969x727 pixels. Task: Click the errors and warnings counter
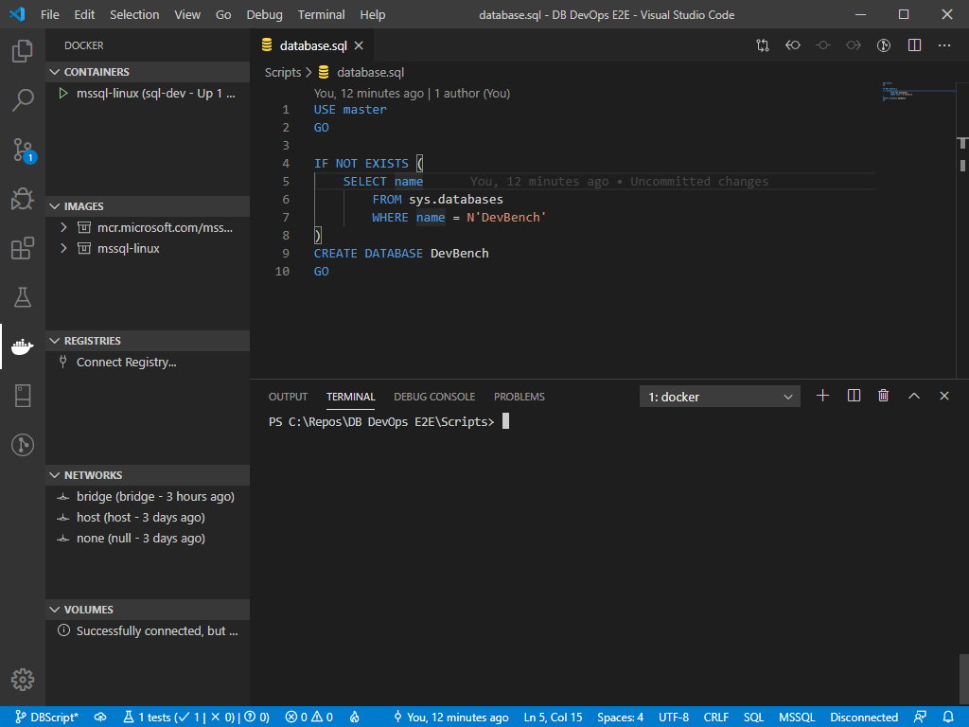tap(309, 718)
